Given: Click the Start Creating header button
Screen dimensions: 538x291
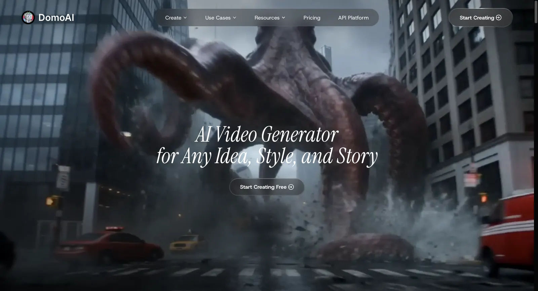Looking at the screenshot, I should pyautogui.click(x=481, y=17).
